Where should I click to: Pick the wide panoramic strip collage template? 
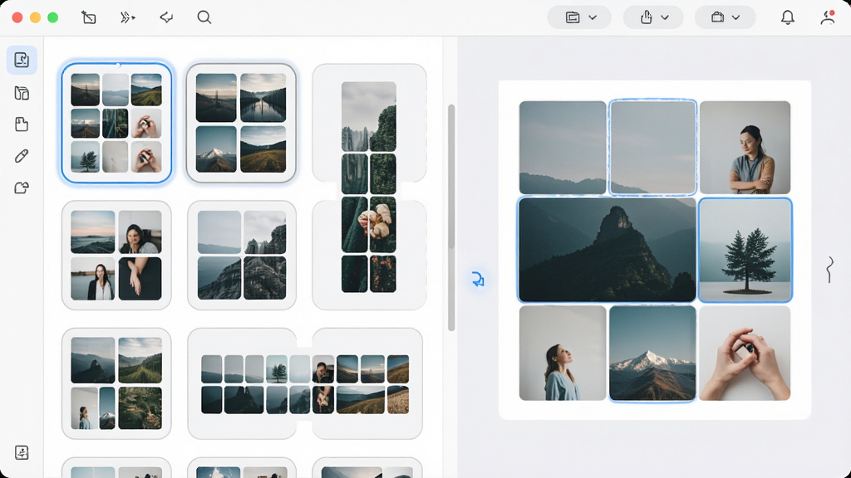[x=305, y=383]
